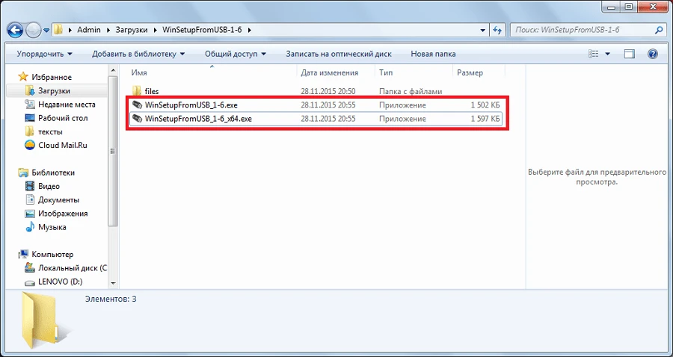Image resolution: width=673 pixels, height=357 pixels.
Task: Open Cloud Mail.Ru in Favorites
Action: point(63,146)
